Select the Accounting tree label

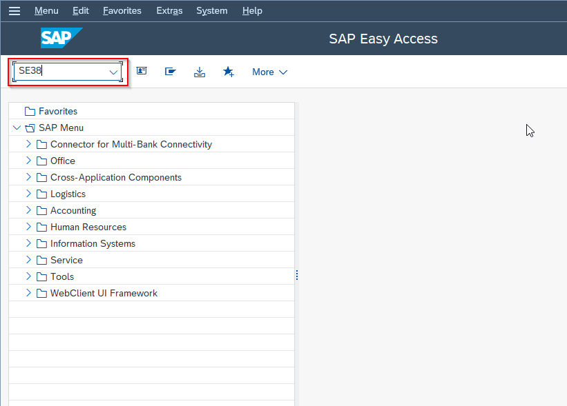pyautogui.click(x=73, y=211)
